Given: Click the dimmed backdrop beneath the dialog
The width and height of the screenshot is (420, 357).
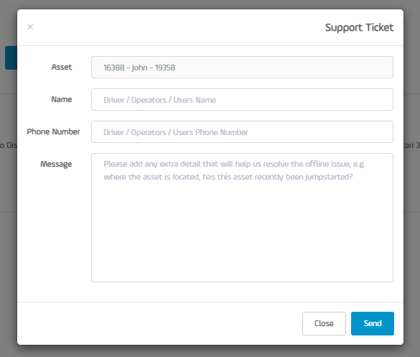Looking at the screenshot, I should [210, 351].
